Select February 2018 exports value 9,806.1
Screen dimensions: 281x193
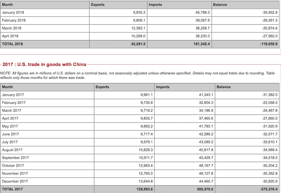139,20
